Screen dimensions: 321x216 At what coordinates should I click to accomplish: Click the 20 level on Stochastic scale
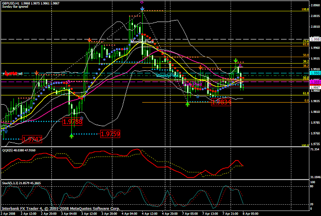click(312, 204)
